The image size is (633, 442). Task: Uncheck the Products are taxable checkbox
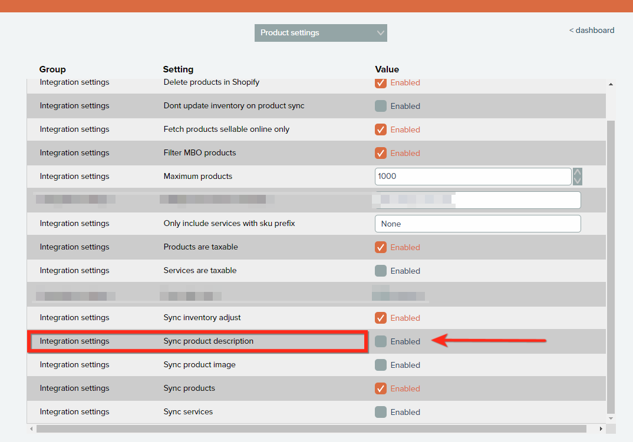pos(381,247)
